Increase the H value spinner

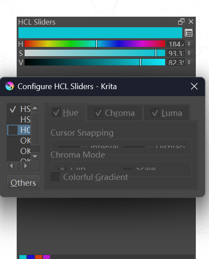pos(189,43)
